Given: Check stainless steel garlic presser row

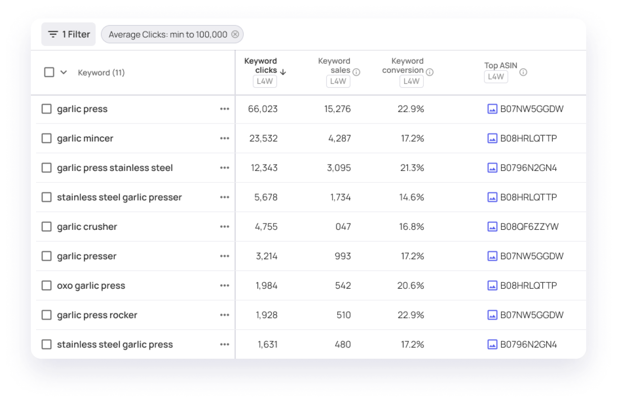Looking at the screenshot, I should pyautogui.click(x=47, y=197).
